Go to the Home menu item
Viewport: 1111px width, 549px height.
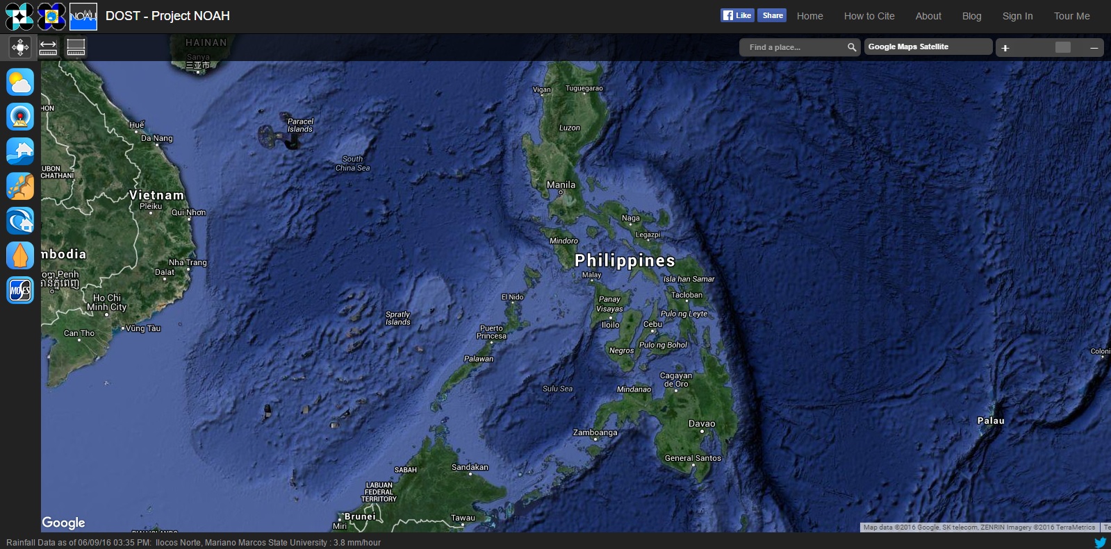click(x=809, y=16)
